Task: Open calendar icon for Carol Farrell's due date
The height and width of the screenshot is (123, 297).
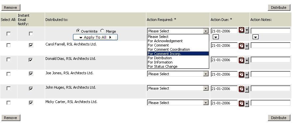Action: [x=241, y=45]
